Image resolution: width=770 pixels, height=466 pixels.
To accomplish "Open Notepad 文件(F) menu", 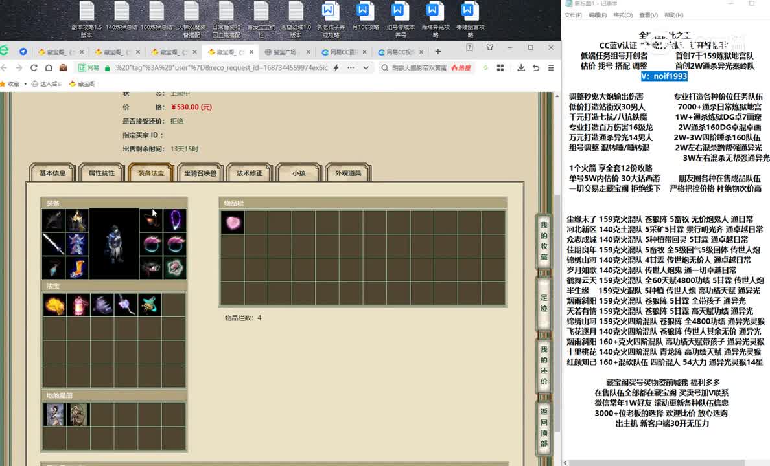I will (x=573, y=15).
